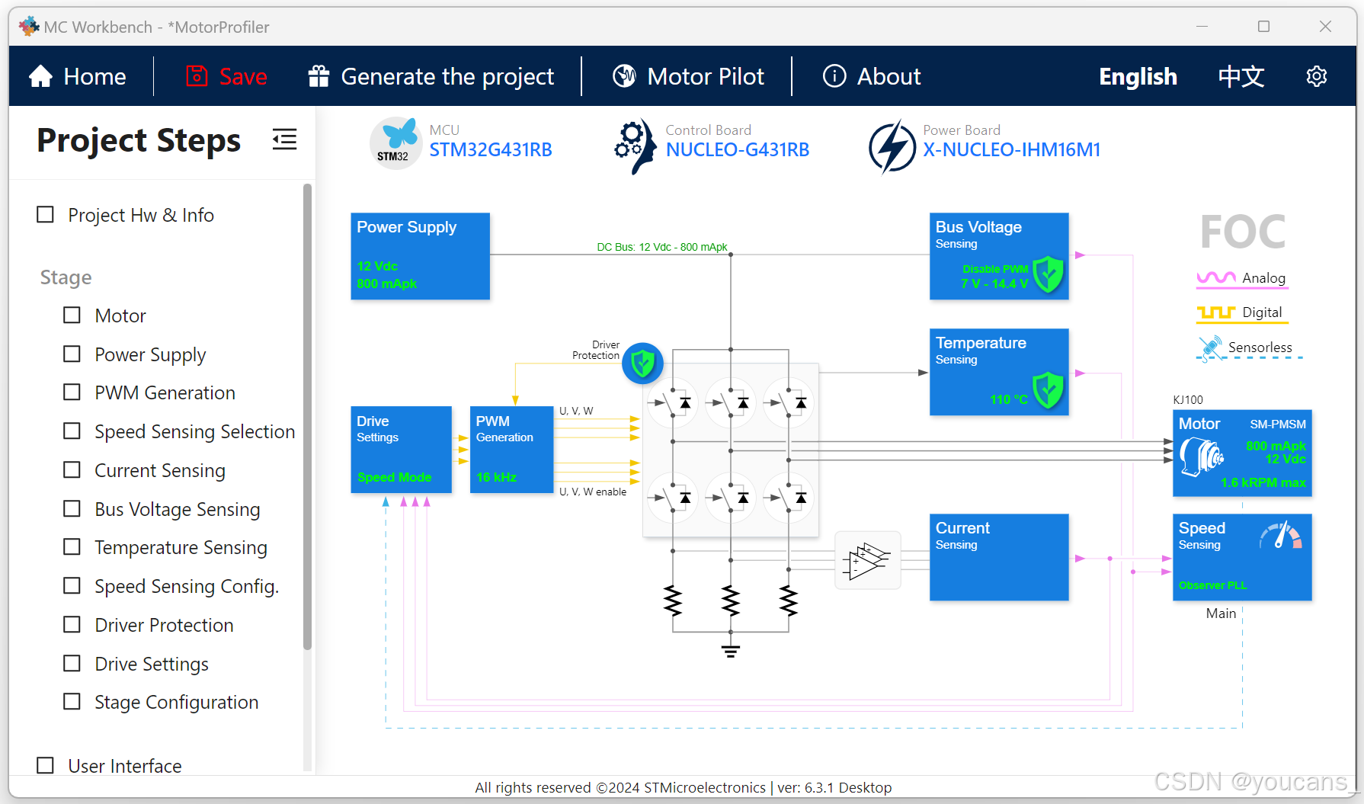Click the middle shunt resistor symbol

coord(731,601)
